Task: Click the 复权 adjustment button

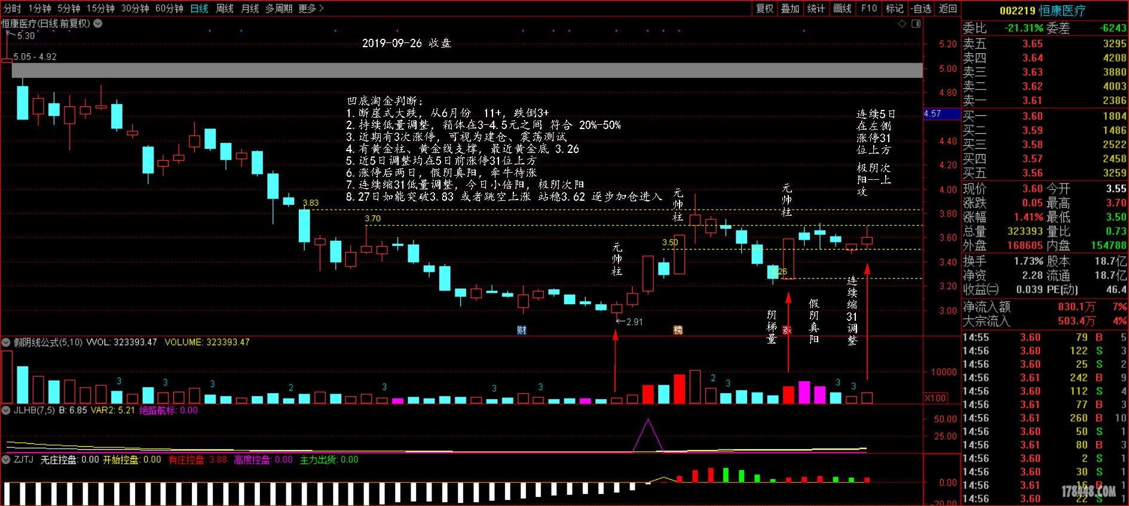Action: [764, 8]
